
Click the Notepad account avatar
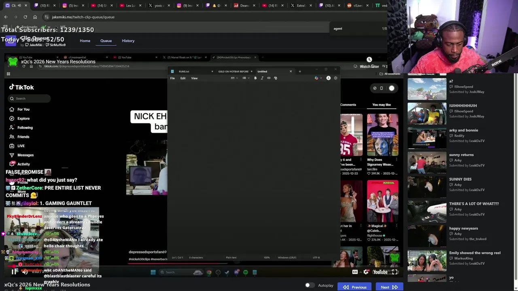coord(328,78)
